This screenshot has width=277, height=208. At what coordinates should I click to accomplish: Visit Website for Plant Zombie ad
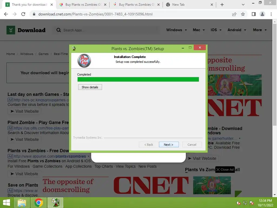click(25, 139)
